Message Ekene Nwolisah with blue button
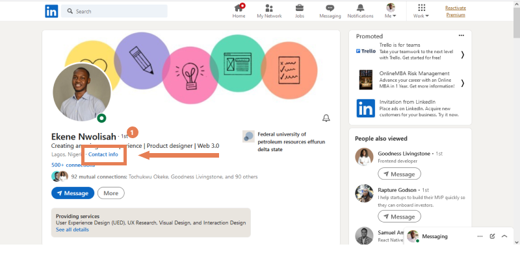This screenshot has width=520, height=264. 73,193
